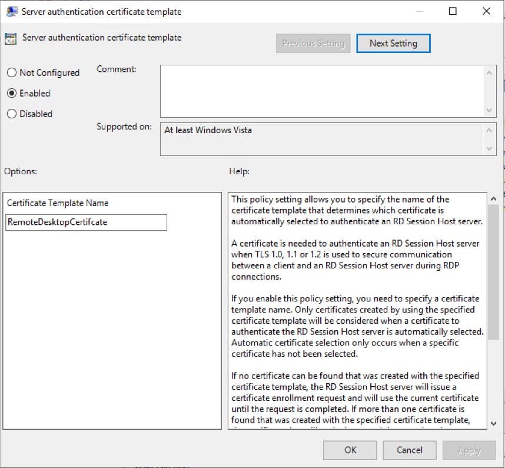Click the Next Setting button
505x468 pixels.
[x=393, y=44]
